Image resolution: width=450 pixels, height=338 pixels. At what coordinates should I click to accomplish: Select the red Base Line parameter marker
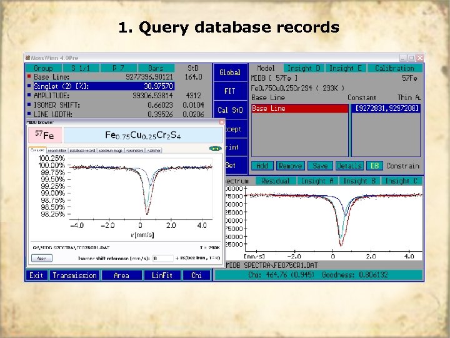pos(29,76)
